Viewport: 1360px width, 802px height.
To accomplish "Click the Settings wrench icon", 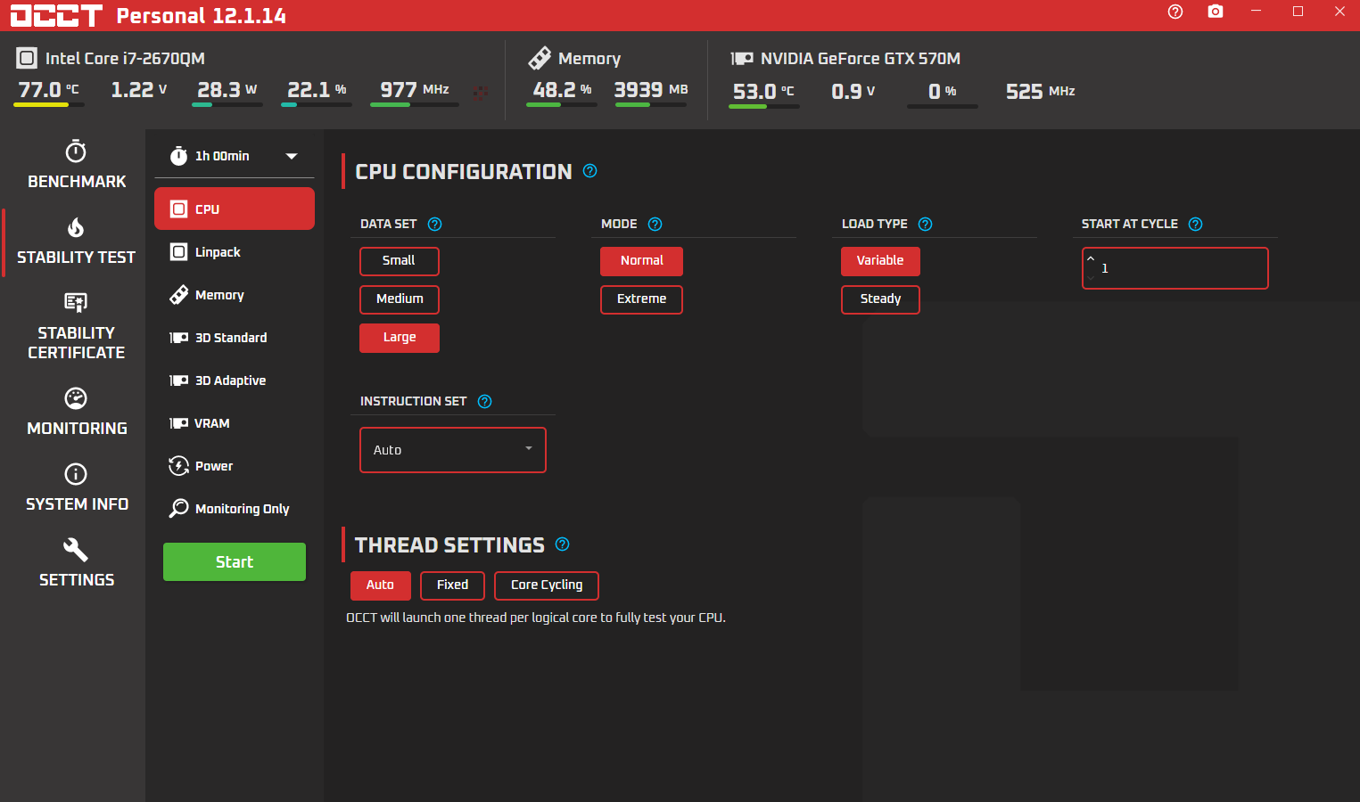I will pyautogui.click(x=76, y=549).
